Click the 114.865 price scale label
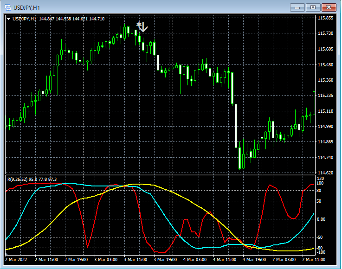342x269 pixels. 325,142
